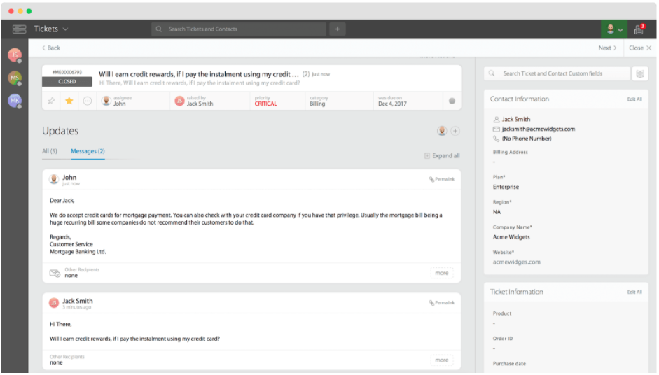The image size is (659, 375).
Task: Click email jacksmith@acmewidgets.com
Action: pos(539,129)
